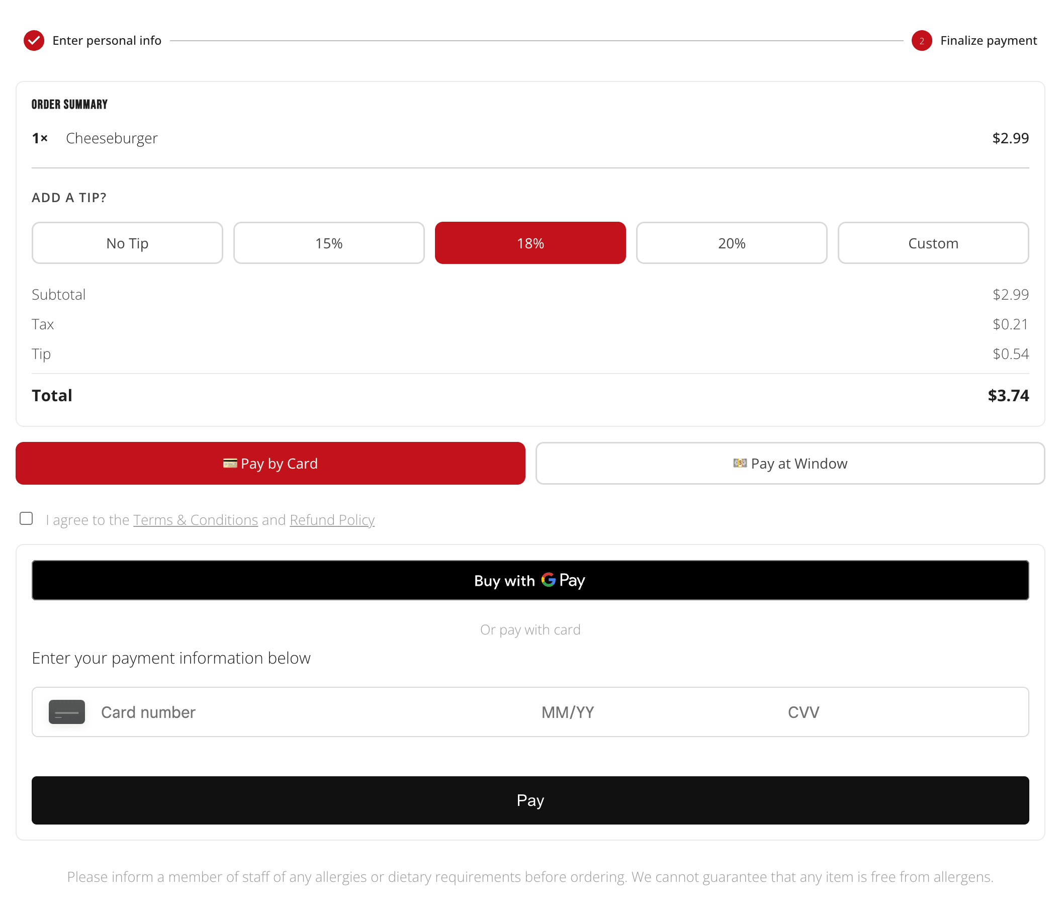Focus the CVV field
The height and width of the screenshot is (908, 1062).
[x=803, y=712]
